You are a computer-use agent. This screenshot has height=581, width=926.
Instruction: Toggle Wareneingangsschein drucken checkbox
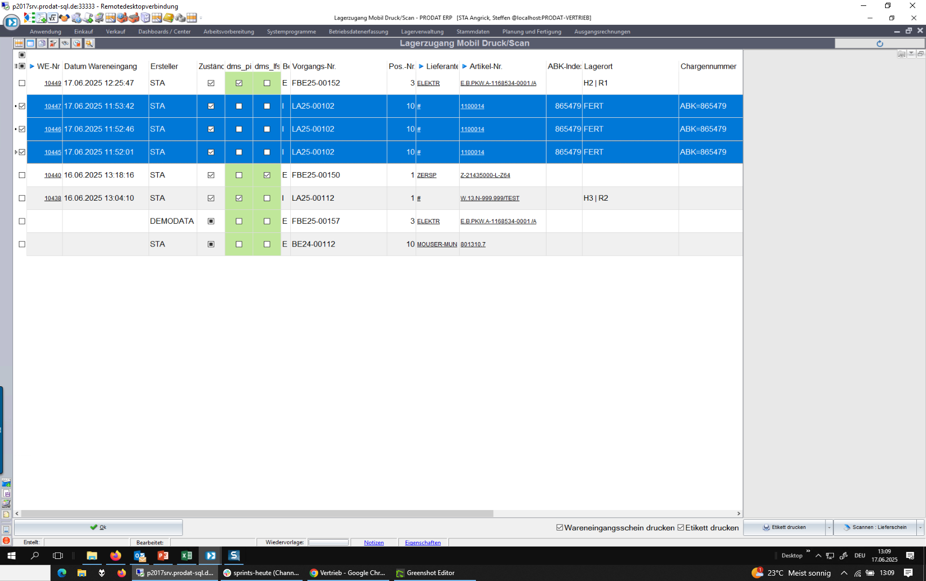click(560, 528)
